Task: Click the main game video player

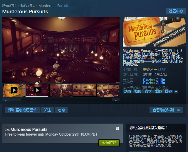Action: pyautogui.click(x=61, y=50)
